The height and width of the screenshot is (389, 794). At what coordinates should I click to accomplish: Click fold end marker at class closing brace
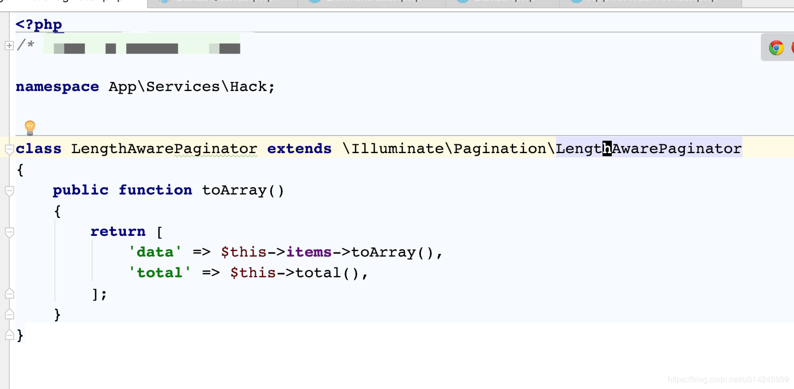9,335
